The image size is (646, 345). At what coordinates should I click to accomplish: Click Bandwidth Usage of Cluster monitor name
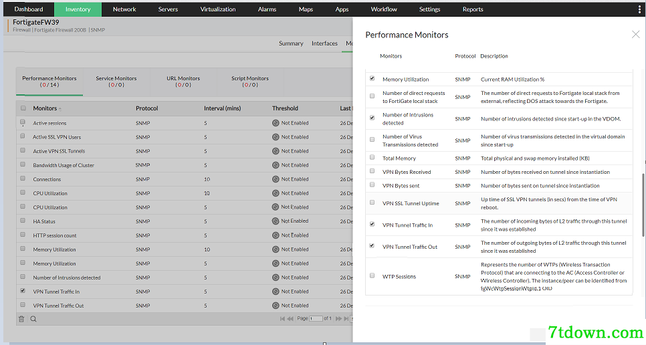tap(64, 165)
